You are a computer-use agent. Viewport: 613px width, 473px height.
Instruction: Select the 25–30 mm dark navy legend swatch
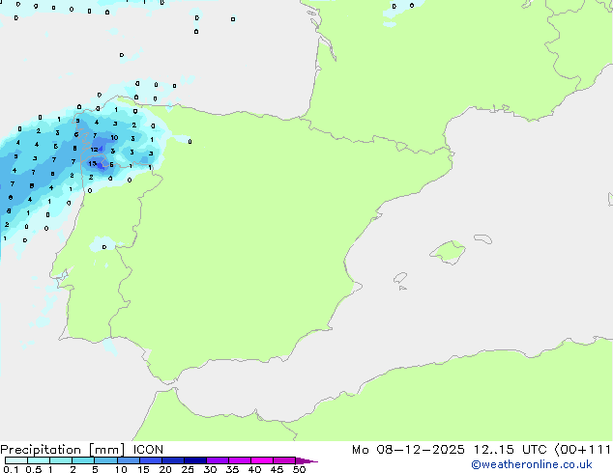tap(195, 460)
